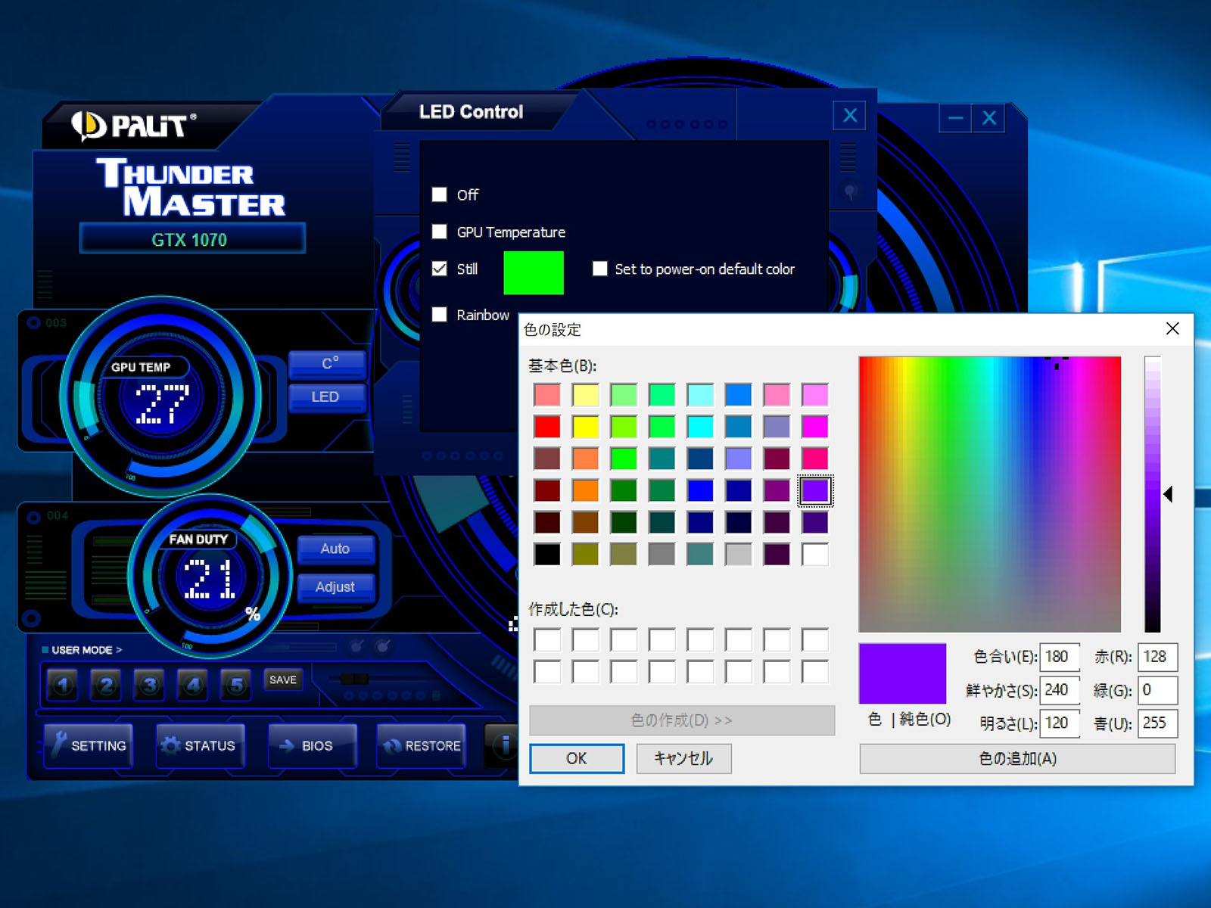Click the saturation 鮮やかさ(S) input field

point(1060,690)
